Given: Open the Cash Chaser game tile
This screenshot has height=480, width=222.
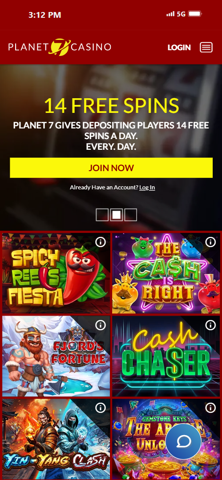Looking at the screenshot, I should tap(166, 356).
